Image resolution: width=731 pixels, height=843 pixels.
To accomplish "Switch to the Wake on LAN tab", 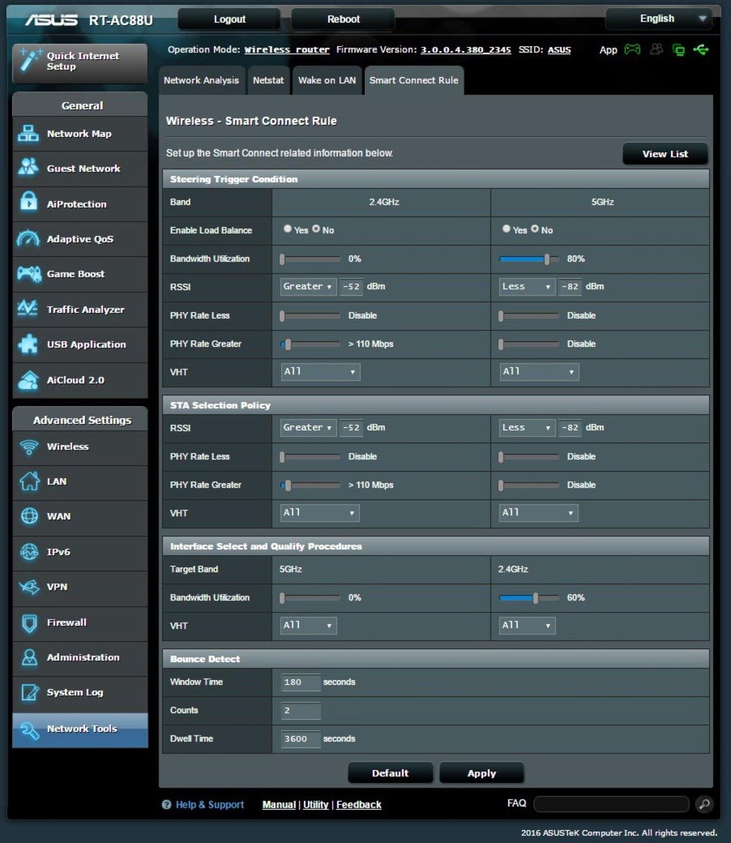I will pyautogui.click(x=327, y=81).
